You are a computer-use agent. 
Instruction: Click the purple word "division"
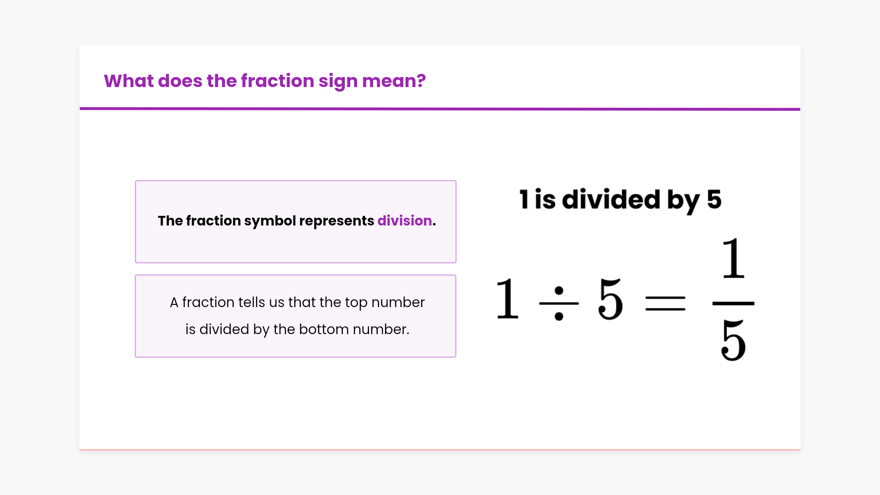(x=404, y=221)
